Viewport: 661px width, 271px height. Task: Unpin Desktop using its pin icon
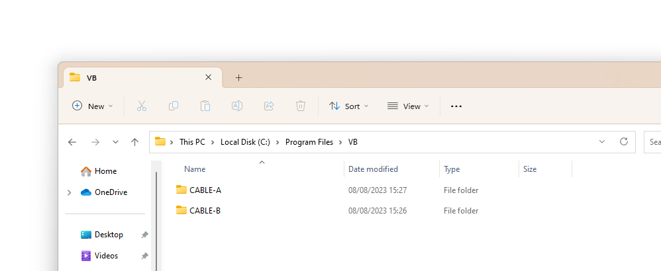click(x=144, y=235)
